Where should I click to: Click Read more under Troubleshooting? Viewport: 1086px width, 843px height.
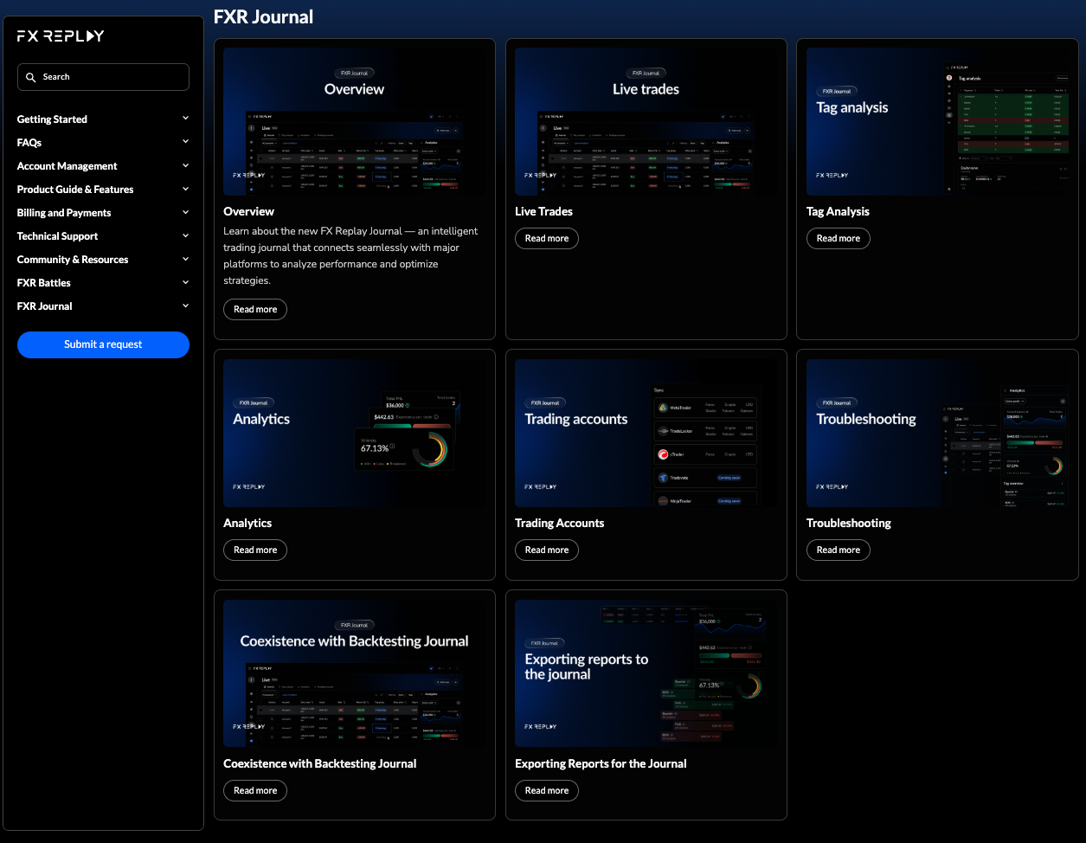838,550
